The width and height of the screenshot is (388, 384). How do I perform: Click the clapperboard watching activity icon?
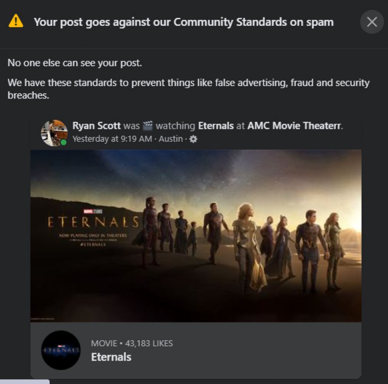[x=148, y=126]
